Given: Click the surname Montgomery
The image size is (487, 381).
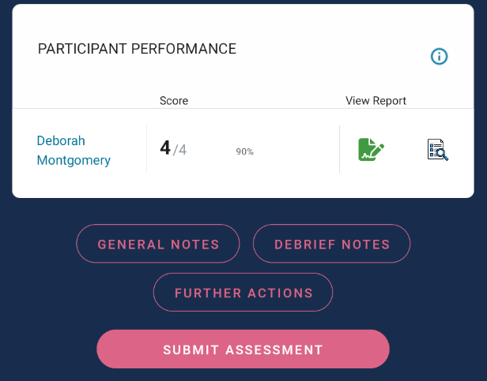Looking at the screenshot, I should pos(74,161).
